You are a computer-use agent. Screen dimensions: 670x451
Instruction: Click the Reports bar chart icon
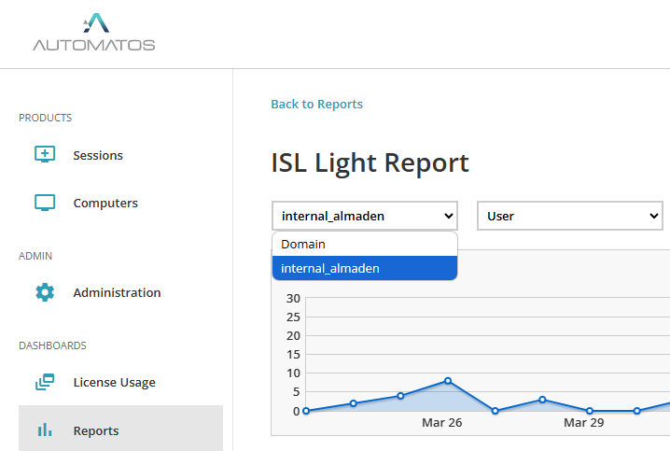click(x=45, y=430)
